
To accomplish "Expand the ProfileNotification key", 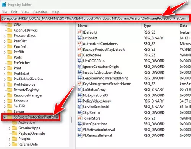I will tap(5, 79).
